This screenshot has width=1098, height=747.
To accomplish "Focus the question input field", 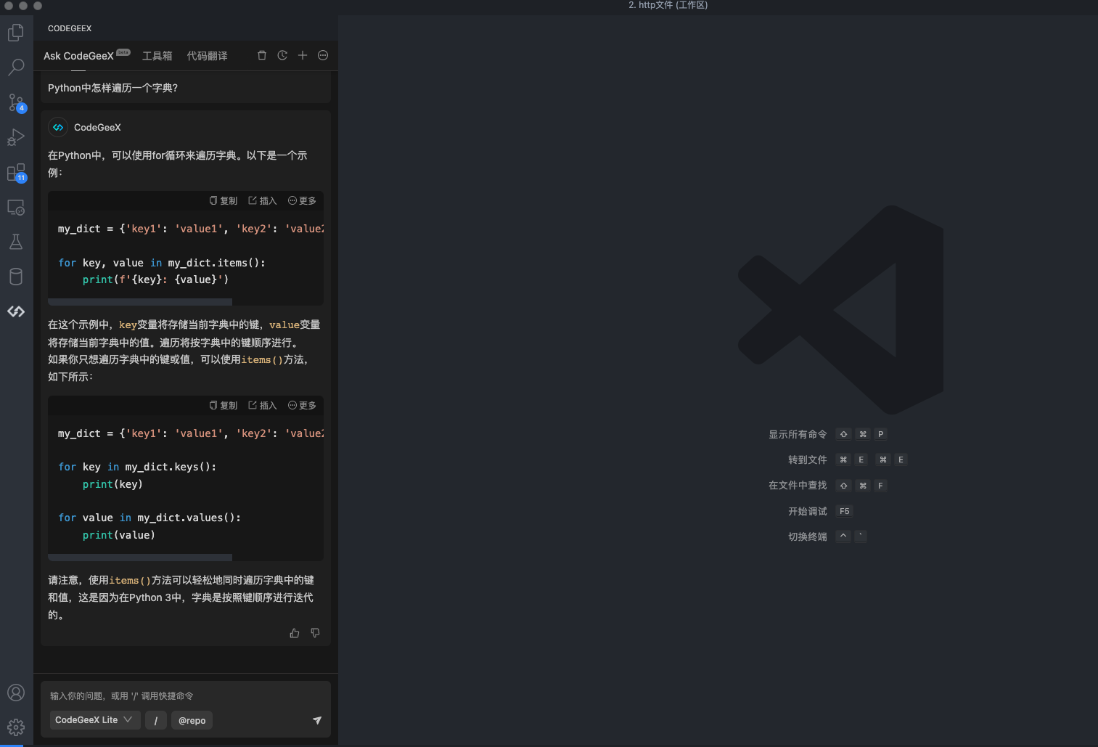I will (186, 695).
